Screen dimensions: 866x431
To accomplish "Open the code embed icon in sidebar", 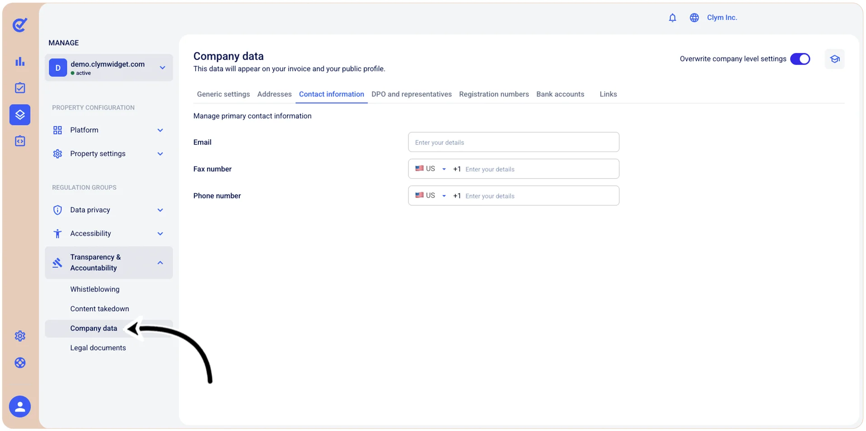I will click(20, 141).
